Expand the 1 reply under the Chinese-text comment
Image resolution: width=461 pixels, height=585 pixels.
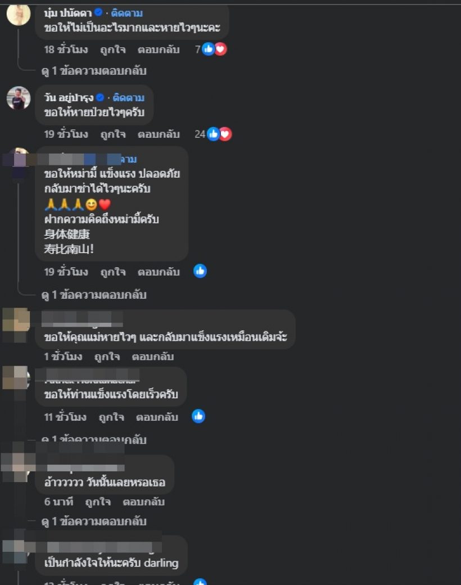pyautogui.click(x=94, y=295)
